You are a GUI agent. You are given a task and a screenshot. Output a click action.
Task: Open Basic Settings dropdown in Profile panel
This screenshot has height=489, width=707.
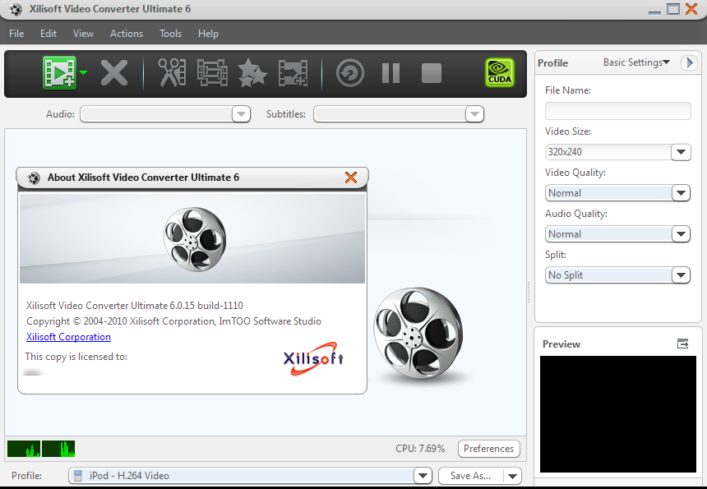click(x=636, y=62)
